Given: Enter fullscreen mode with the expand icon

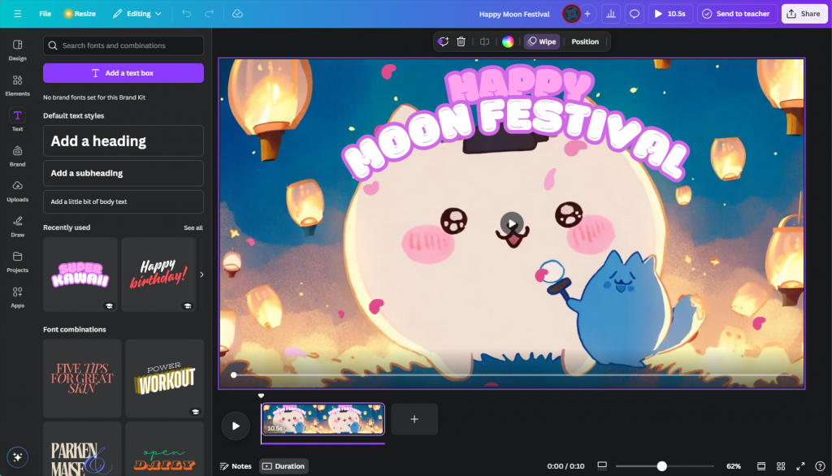Looking at the screenshot, I should pyautogui.click(x=800, y=466).
